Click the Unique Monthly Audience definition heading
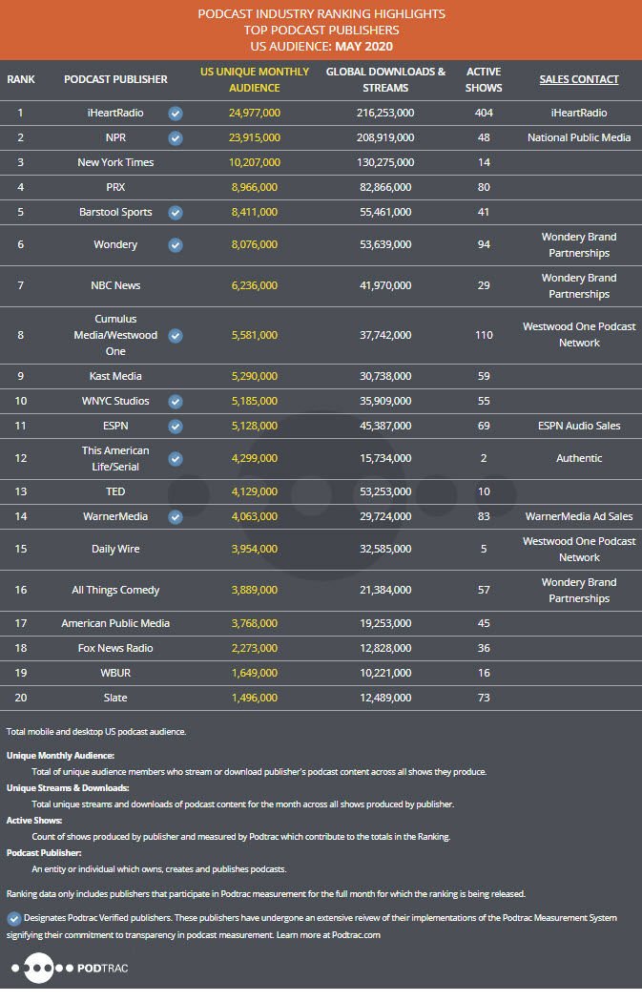The image size is (642, 1002). [x=60, y=756]
